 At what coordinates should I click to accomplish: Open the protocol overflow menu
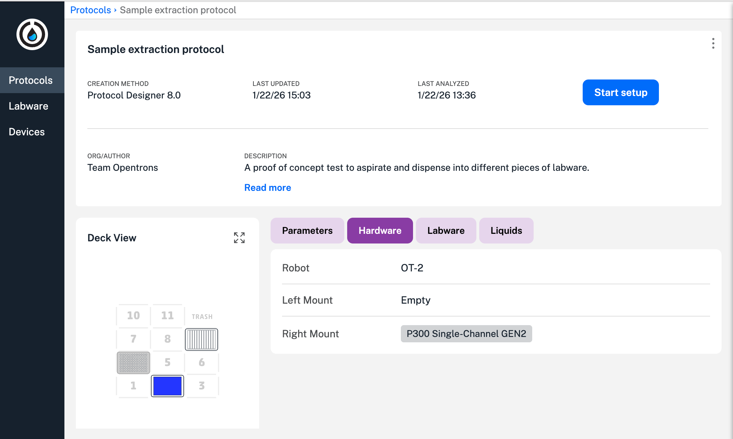click(713, 44)
